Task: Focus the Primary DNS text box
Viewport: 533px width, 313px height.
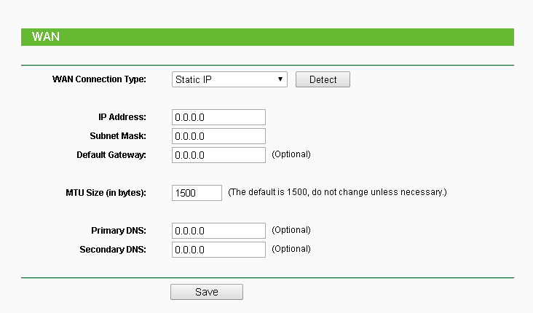Action: [x=219, y=231]
